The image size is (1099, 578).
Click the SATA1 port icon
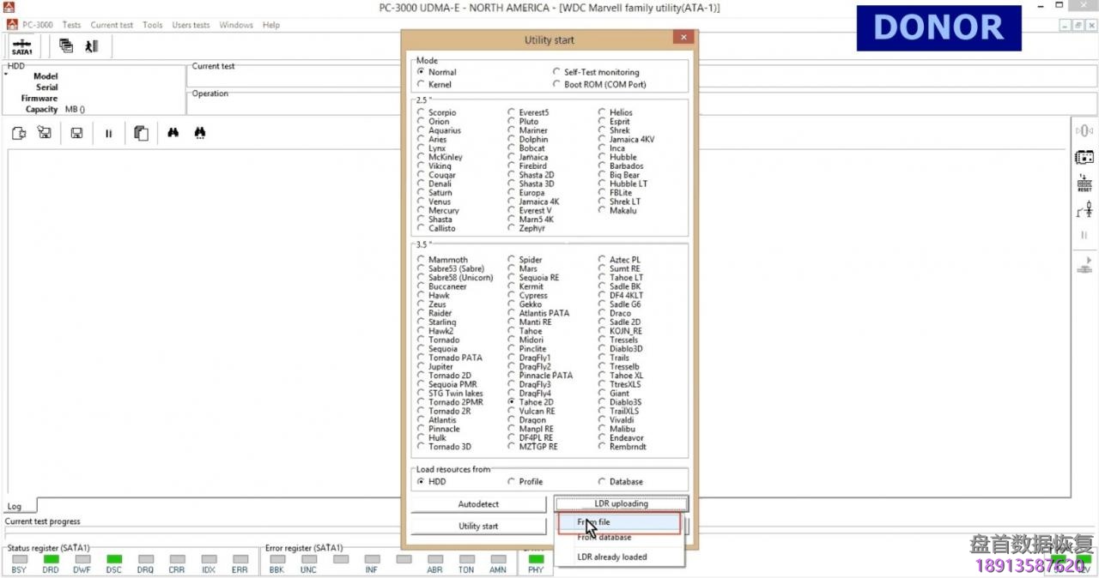pyautogui.click(x=21, y=46)
